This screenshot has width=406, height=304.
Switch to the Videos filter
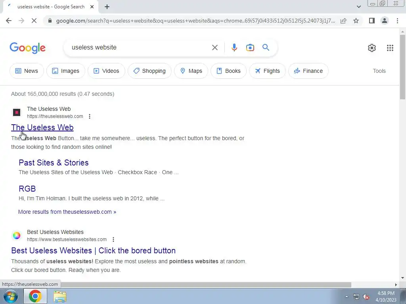[106, 71]
